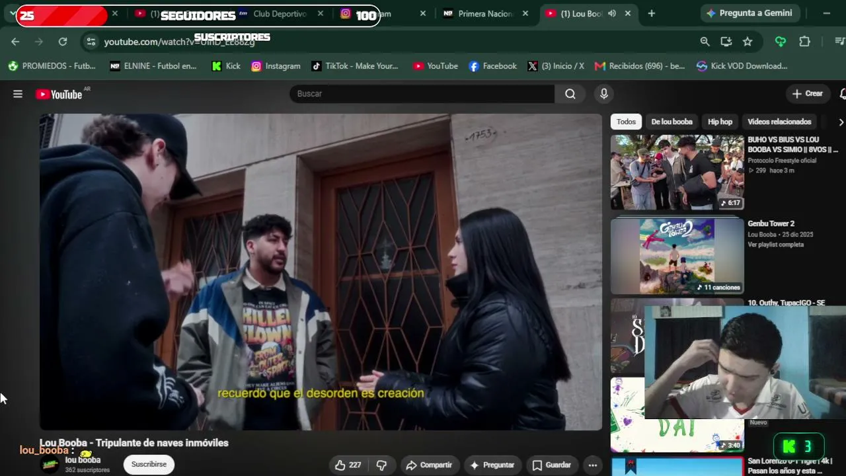The height and width of the screenshot is (476, 846).
Task: Click Pregunta a Gemini button
Action: [x=750, y=13]
